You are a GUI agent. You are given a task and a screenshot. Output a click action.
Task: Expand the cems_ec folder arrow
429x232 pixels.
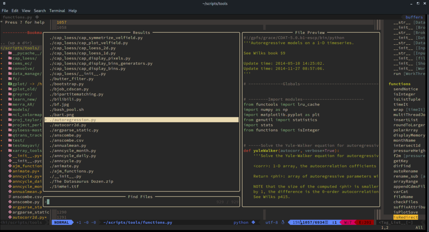2,63
